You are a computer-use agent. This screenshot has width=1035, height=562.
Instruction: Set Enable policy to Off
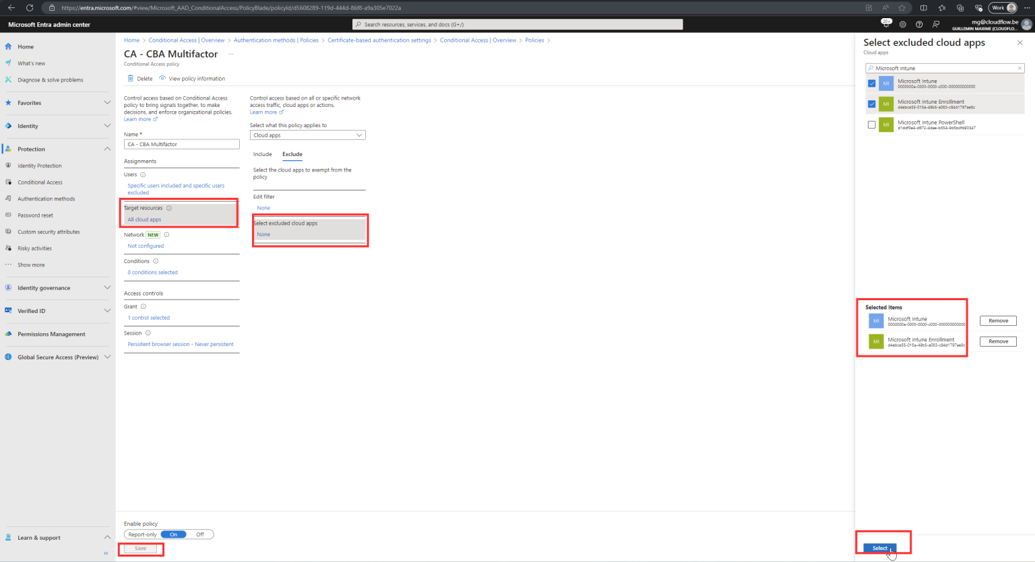(x=199, y=534)
